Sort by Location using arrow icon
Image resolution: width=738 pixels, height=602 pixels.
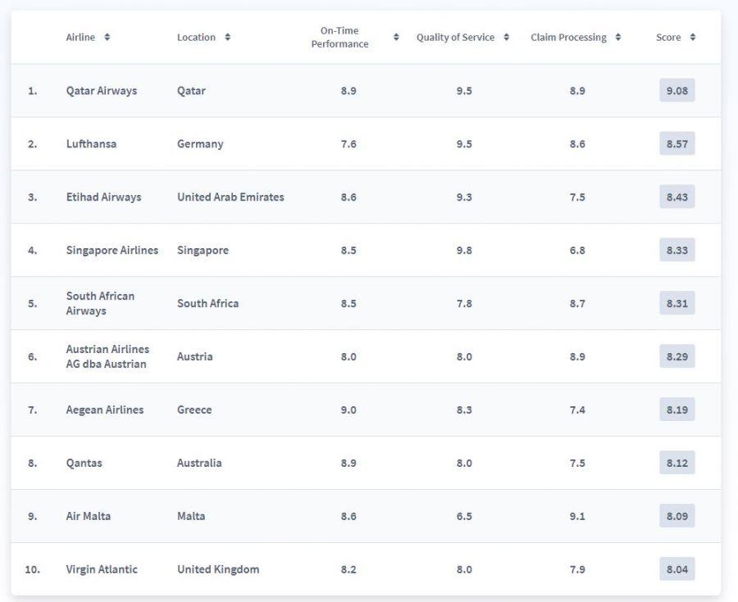pos(228,37)
